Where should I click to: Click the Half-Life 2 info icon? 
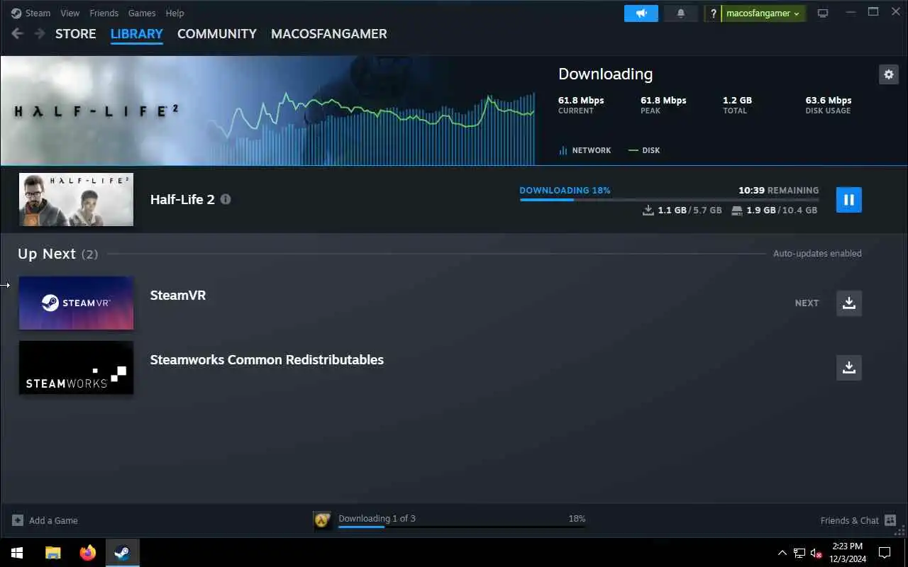tap(226, 199)
